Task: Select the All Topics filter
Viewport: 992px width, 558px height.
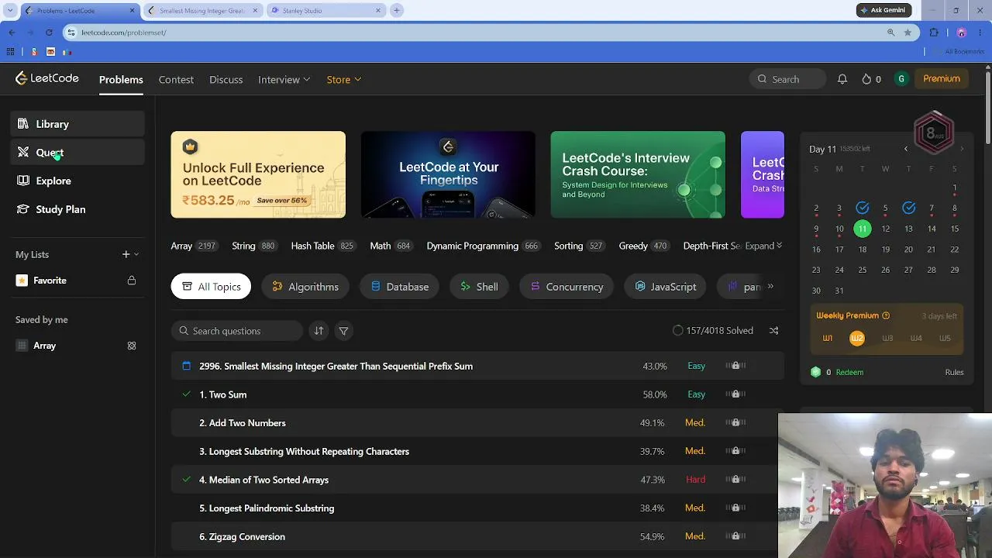Action: coord(211,287)
